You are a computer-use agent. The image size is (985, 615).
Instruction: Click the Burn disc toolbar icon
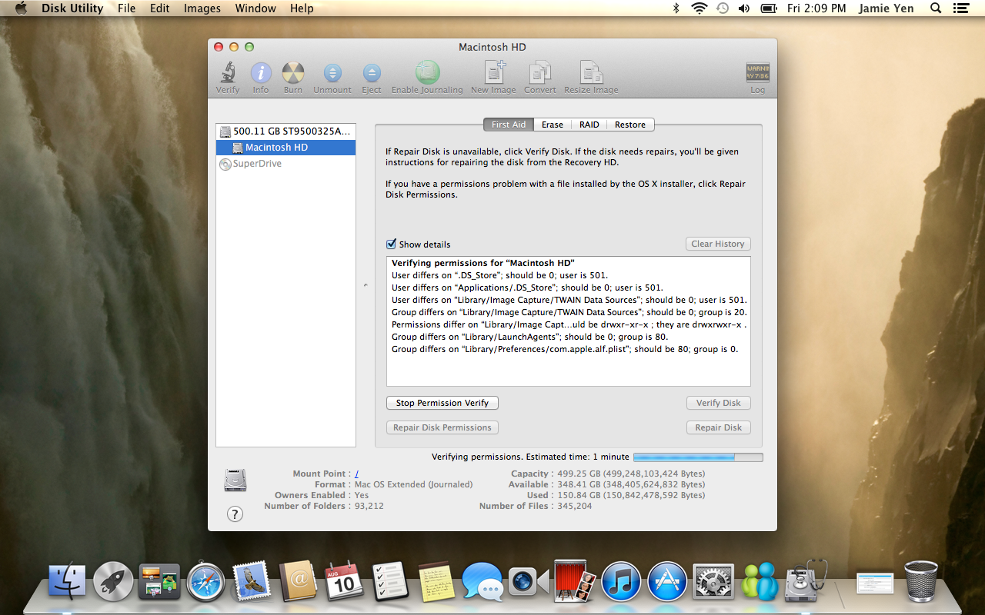(292, 73)
